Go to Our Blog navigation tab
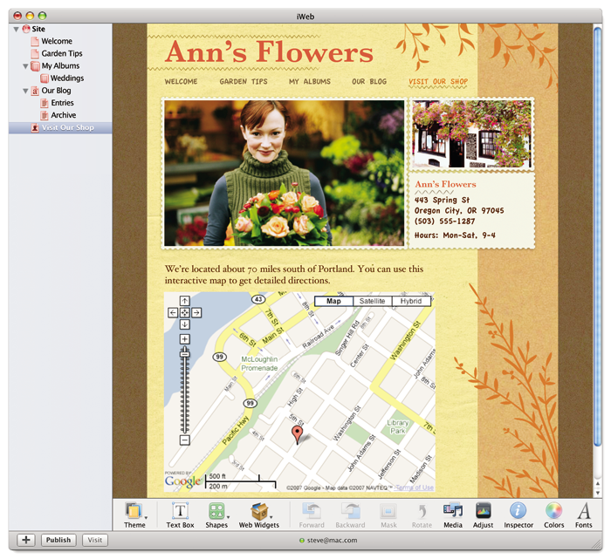Image resolution: width=611 pixels, height=559 pixels. 369,81
